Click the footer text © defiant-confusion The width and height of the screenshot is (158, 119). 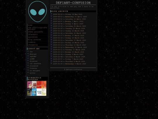73,70
